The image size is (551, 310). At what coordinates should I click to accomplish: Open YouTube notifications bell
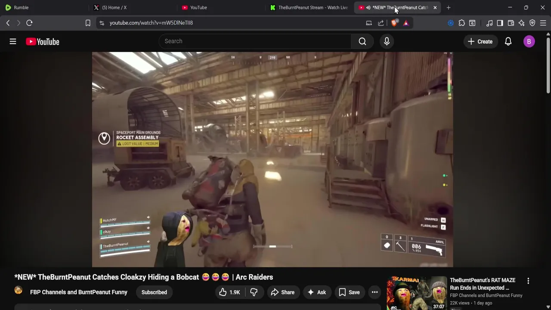pos(508,41)
